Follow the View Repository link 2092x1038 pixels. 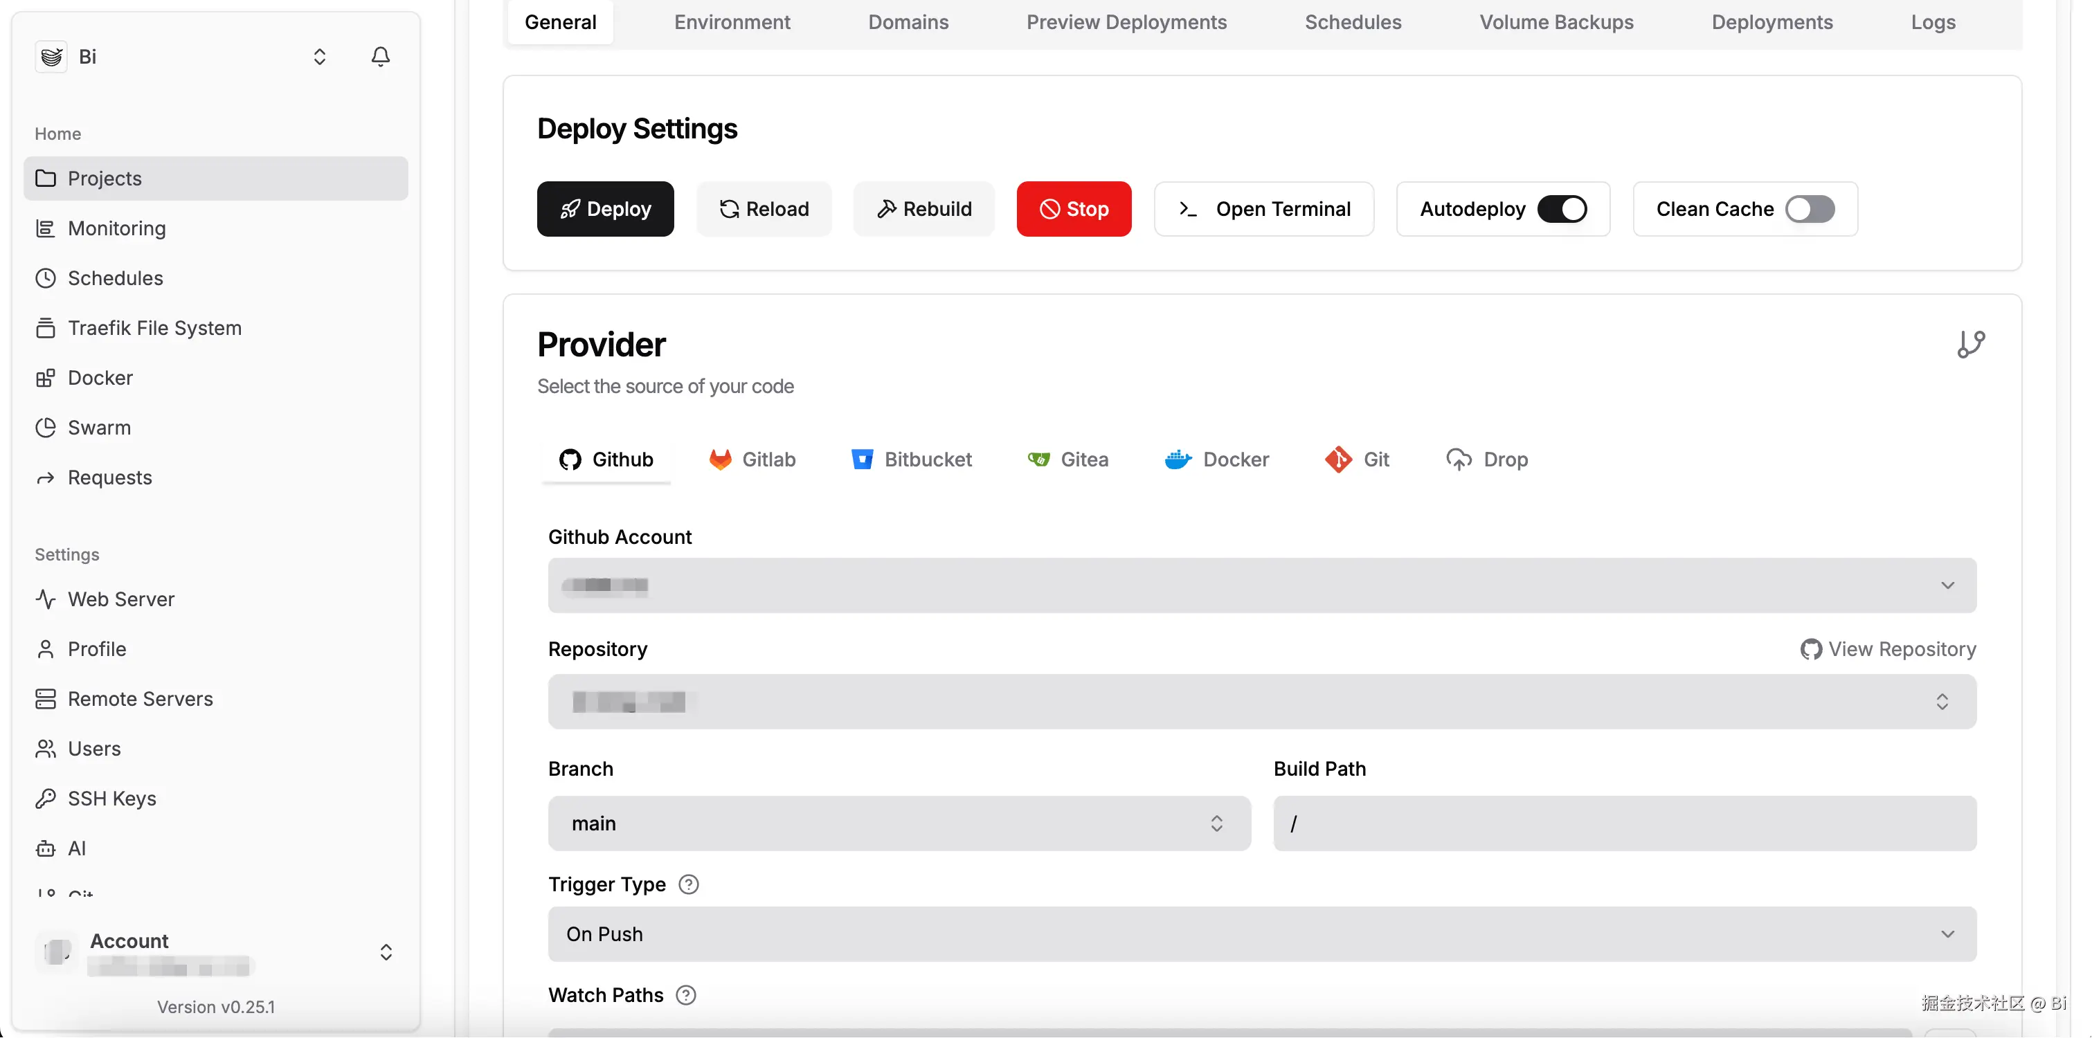tap(1887, 649)
